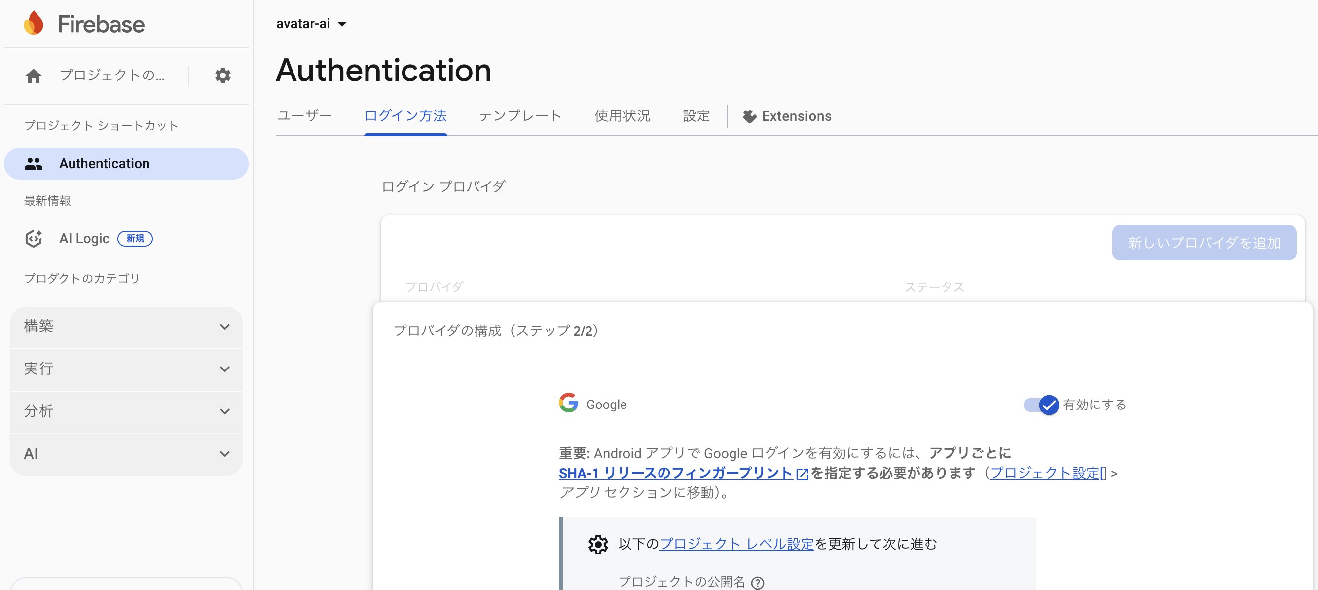Click 新しいプロバイダを追加 button

pos(1204,243)
